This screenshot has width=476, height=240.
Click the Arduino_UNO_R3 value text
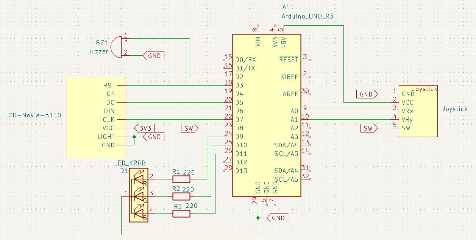[x=307, y=16]
